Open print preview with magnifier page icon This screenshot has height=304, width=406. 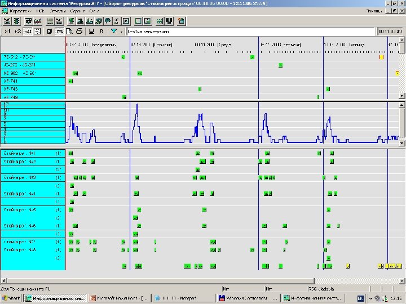70,32
